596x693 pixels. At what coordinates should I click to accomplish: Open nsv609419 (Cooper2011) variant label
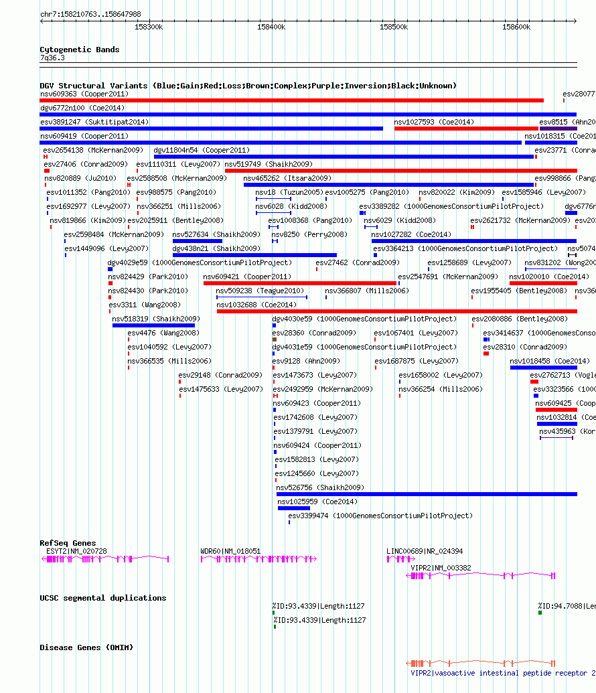(x=84, y=137)
